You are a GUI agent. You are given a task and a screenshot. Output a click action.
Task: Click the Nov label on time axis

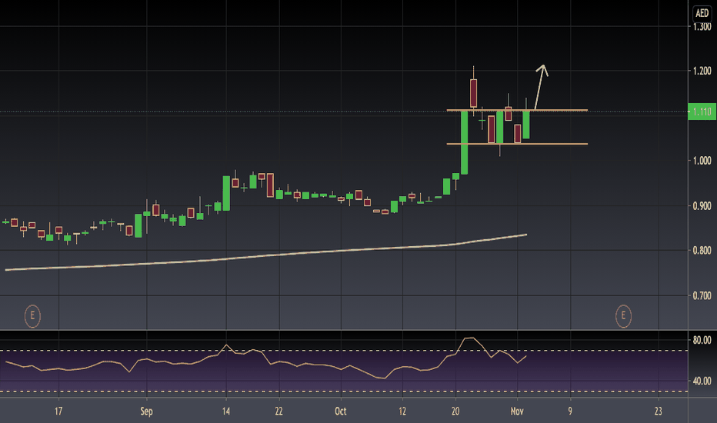pos(517,411)
